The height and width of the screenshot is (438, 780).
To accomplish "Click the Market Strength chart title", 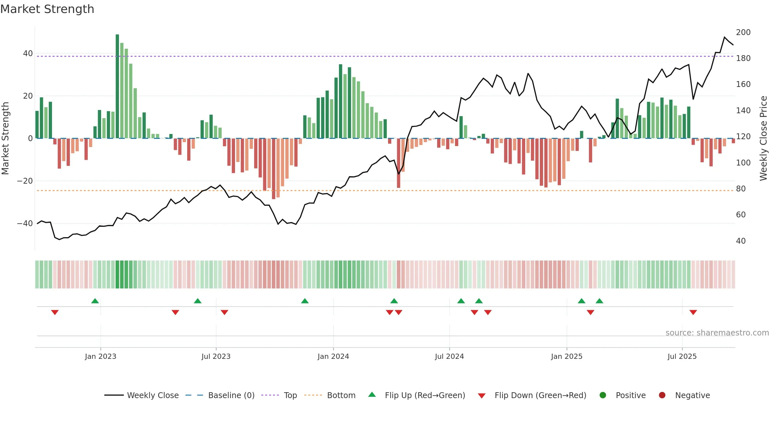I will (47, 9).
